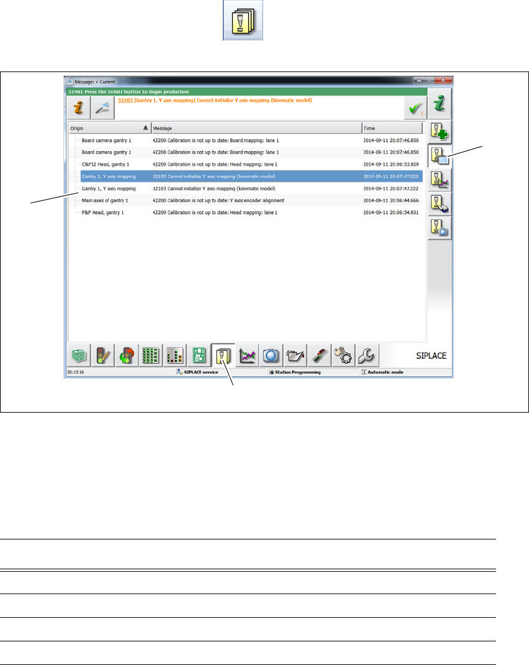The image size is (529, 665).
Task: Open the message statistics icon with line chart
Action: pyautogui.click(x=440, y=180)
